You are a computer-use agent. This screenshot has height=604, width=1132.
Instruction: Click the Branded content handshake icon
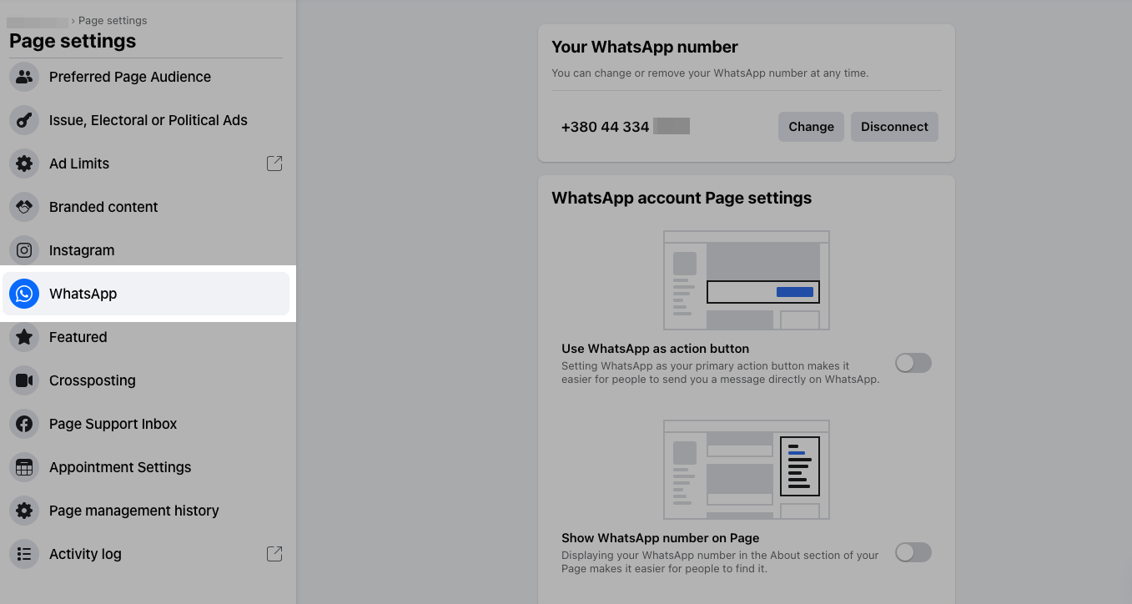point(24,207)
